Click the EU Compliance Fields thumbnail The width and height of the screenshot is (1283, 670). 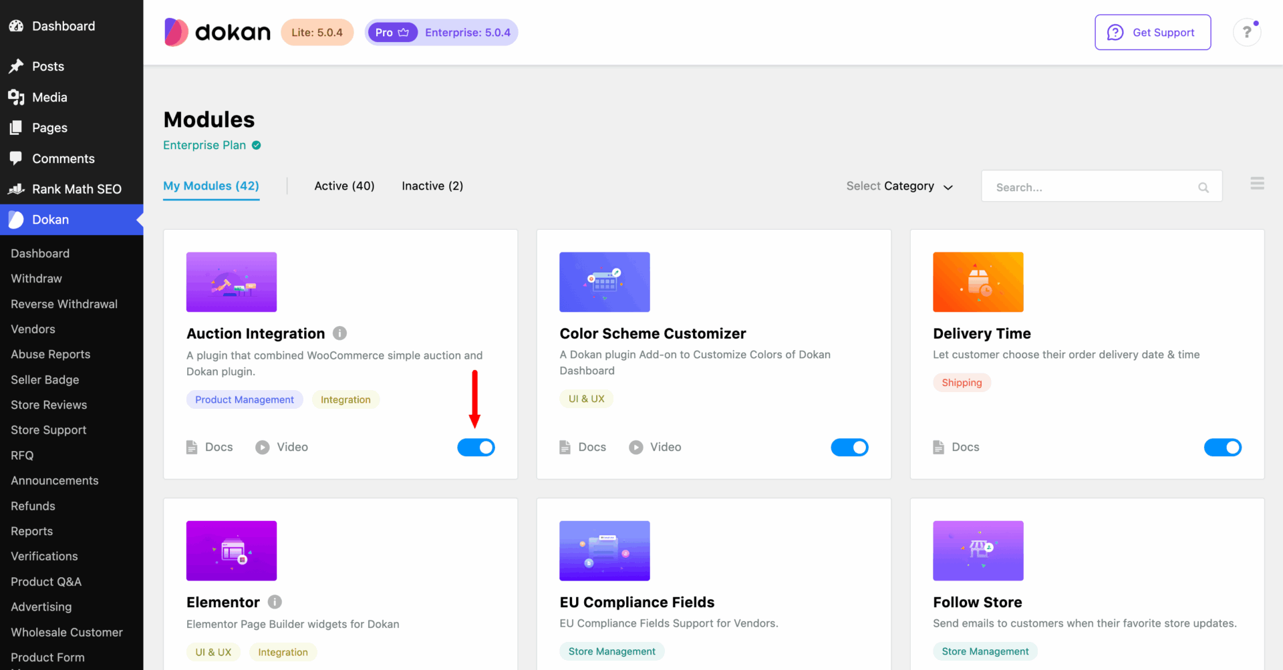click(605, 550)
